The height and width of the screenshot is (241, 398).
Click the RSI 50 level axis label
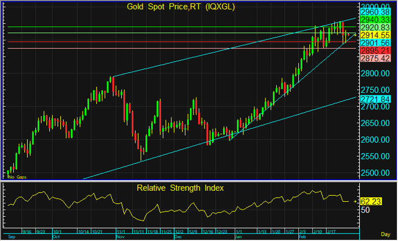click(365, 211)
